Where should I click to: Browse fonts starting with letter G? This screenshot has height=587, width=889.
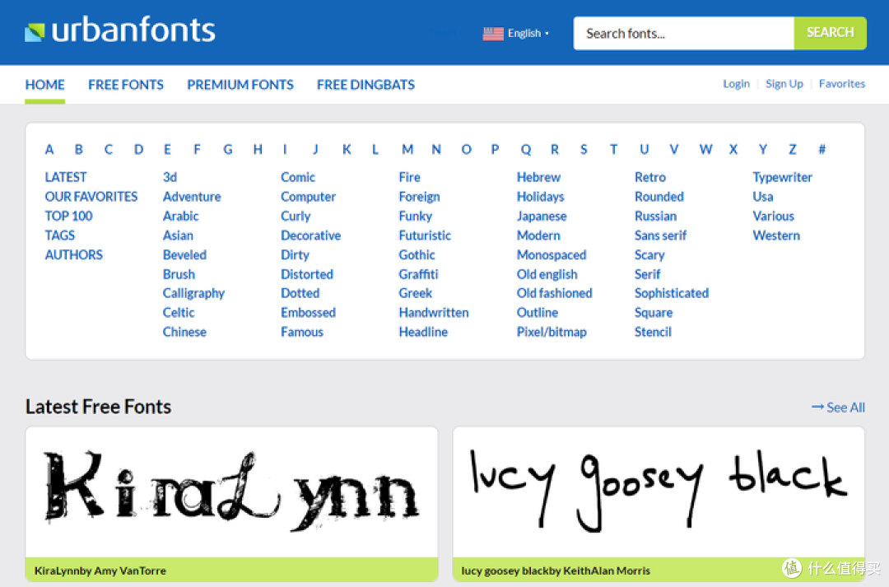[x=228, y=150]
